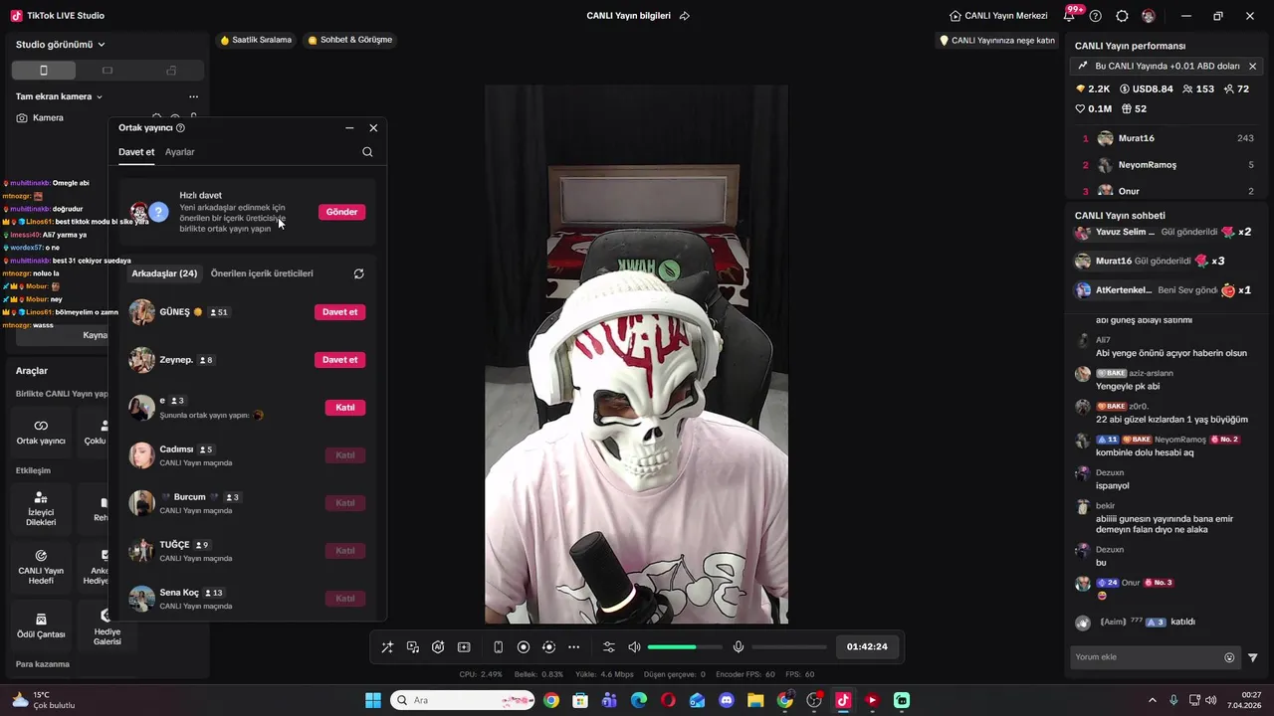Select the Arkadaşlar (24) tab
The height and width of the screenshot is (716, 1274).
(164, 273)
